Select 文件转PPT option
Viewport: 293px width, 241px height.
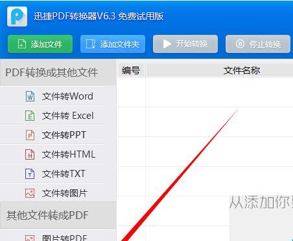point(52,135)
